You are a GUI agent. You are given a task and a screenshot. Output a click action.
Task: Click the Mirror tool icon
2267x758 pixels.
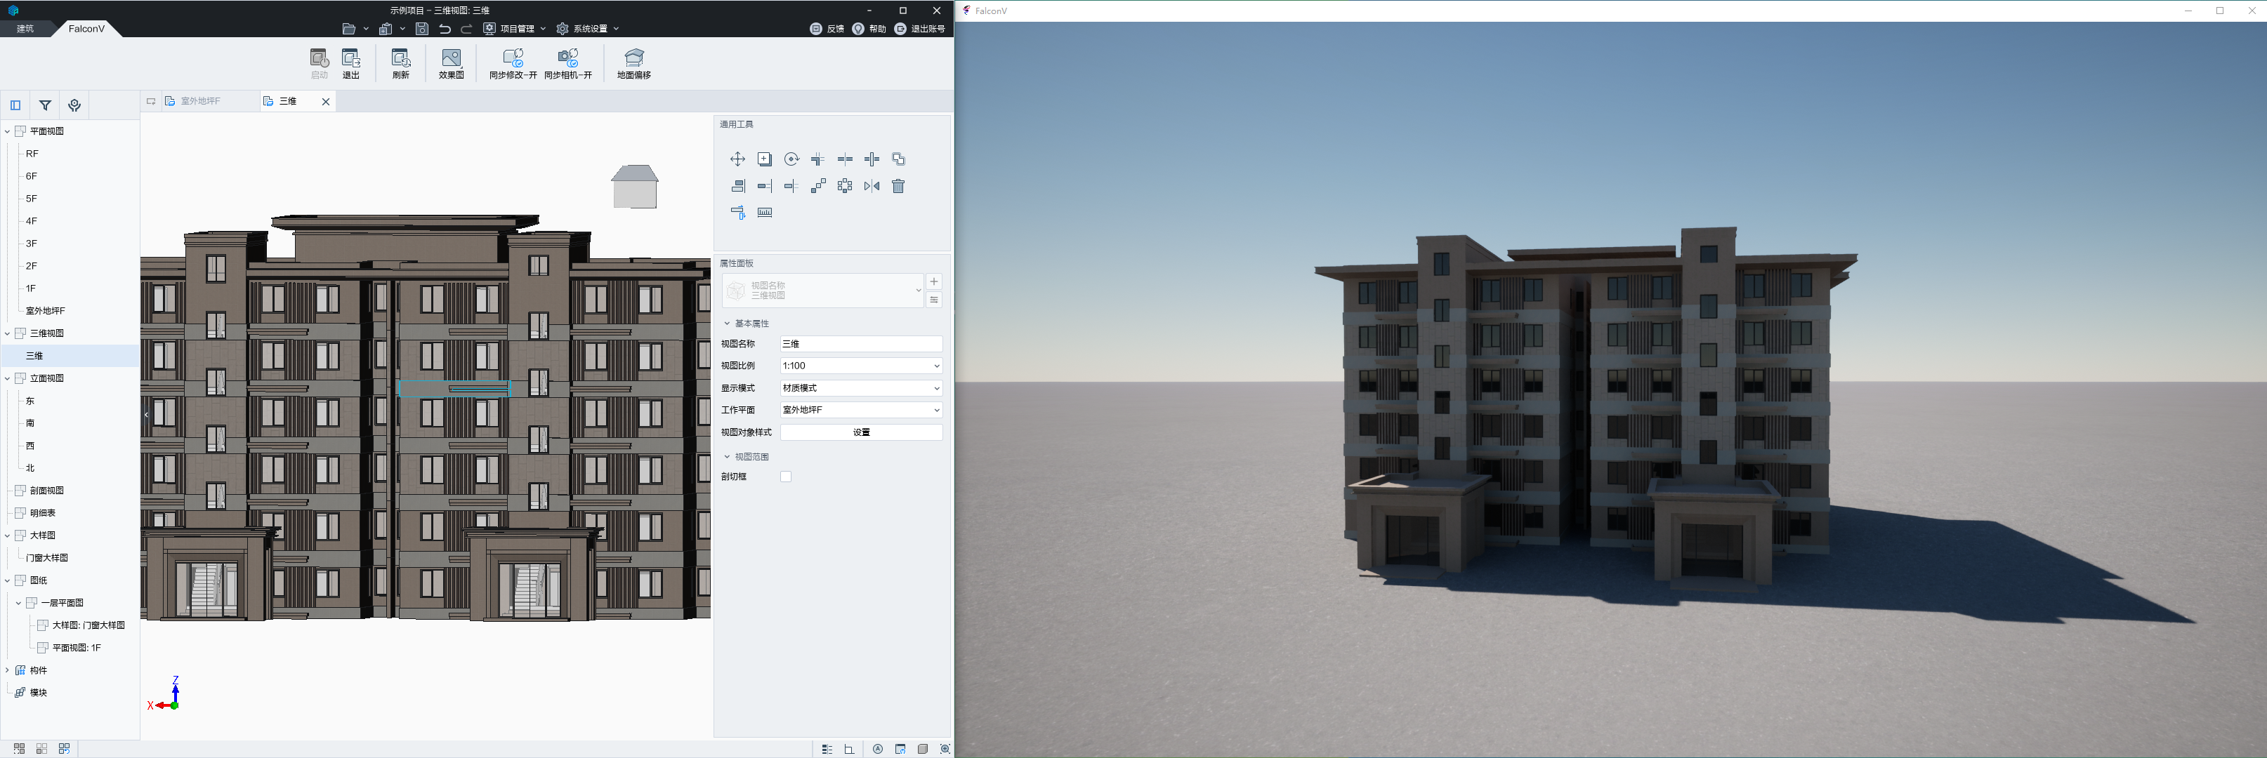[872, 187]
